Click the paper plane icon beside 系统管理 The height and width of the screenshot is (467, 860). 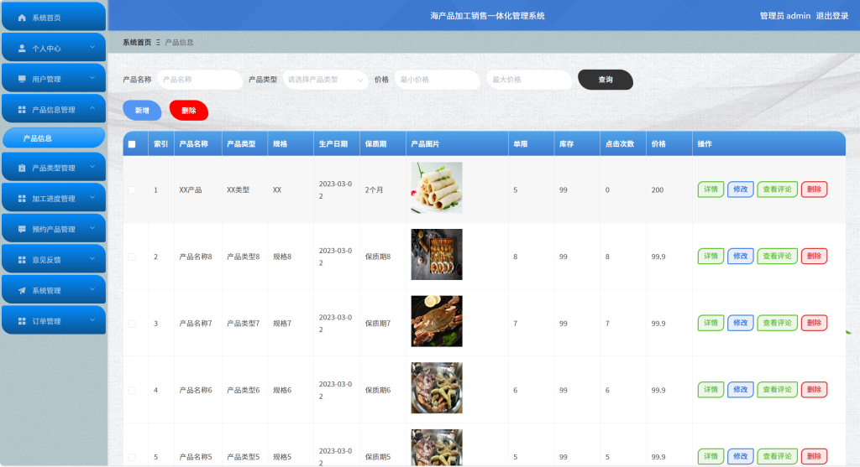coord(22,291)
